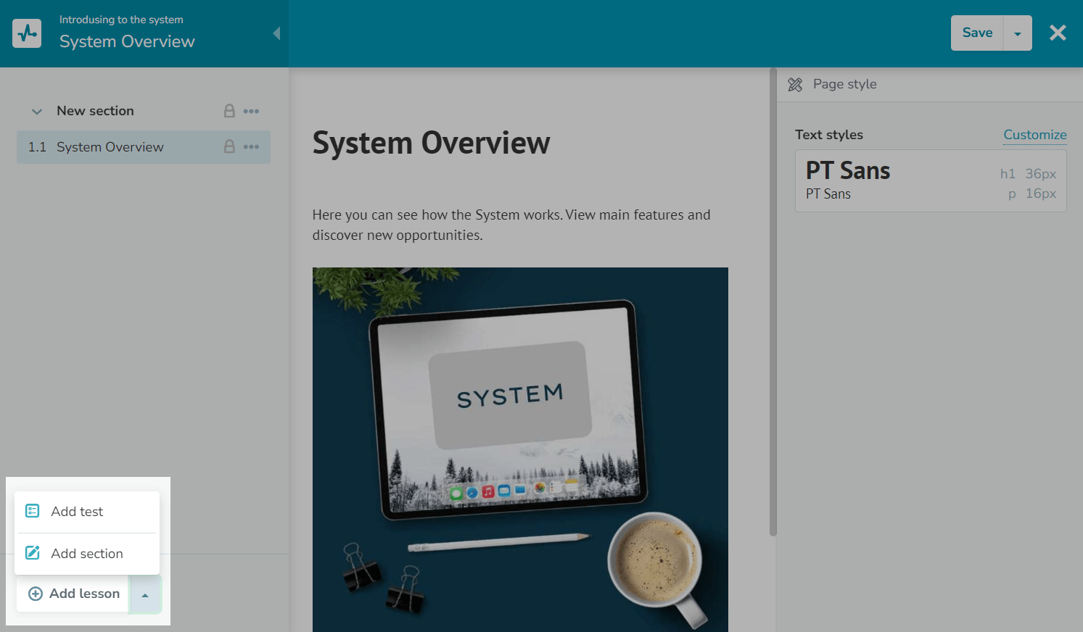Screen dimensions: 1083x632
Task: Click the Text styles label
Action: pyautogui.click(x=829, y=135)
